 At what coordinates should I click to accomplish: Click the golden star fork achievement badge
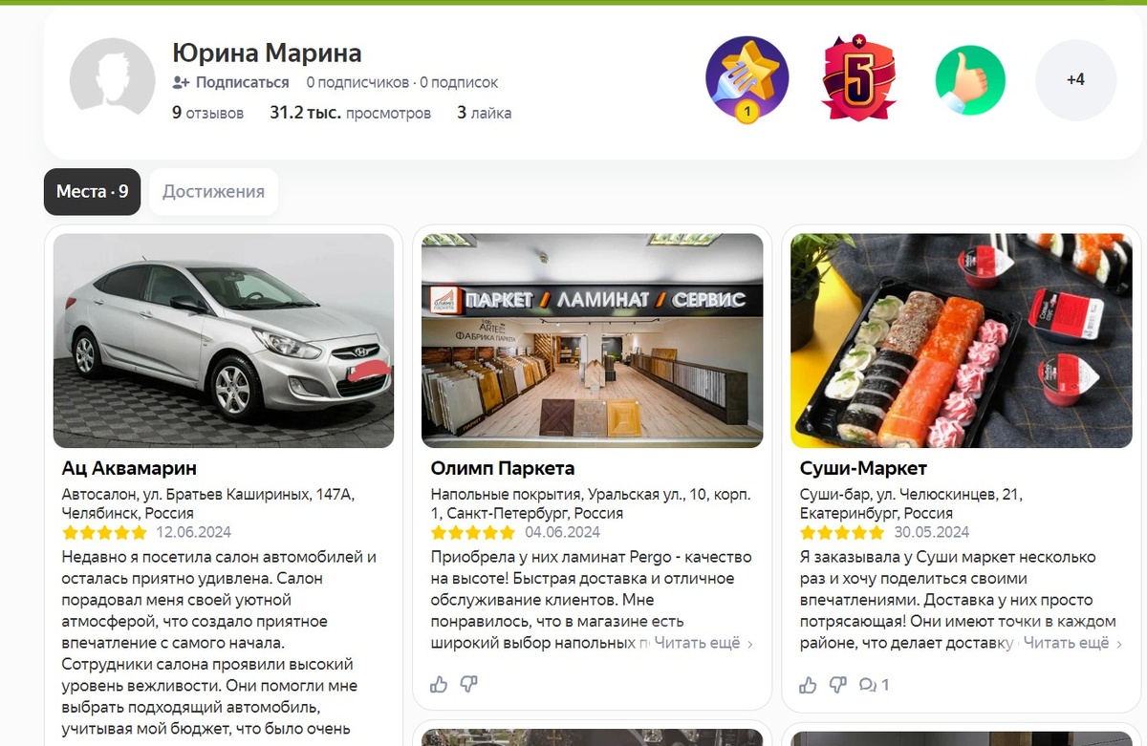(x=747, y=80)
